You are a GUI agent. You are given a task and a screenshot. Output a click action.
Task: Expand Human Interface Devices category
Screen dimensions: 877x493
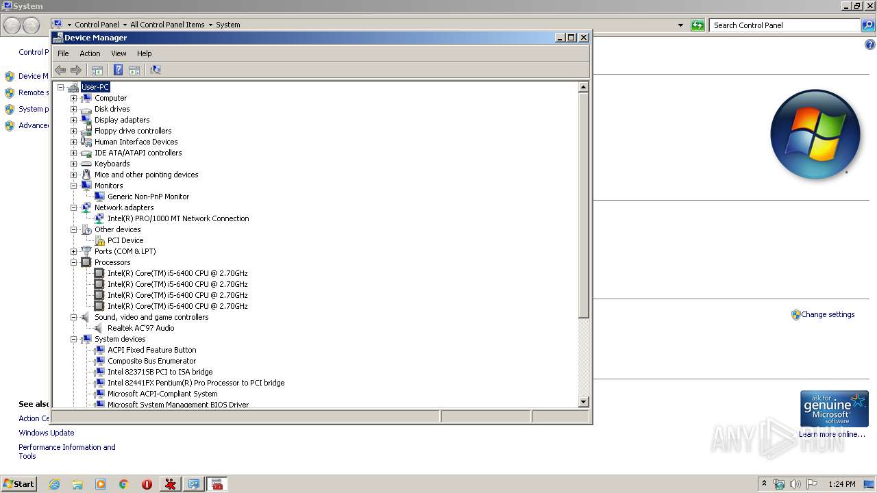[x=74, y=142]
